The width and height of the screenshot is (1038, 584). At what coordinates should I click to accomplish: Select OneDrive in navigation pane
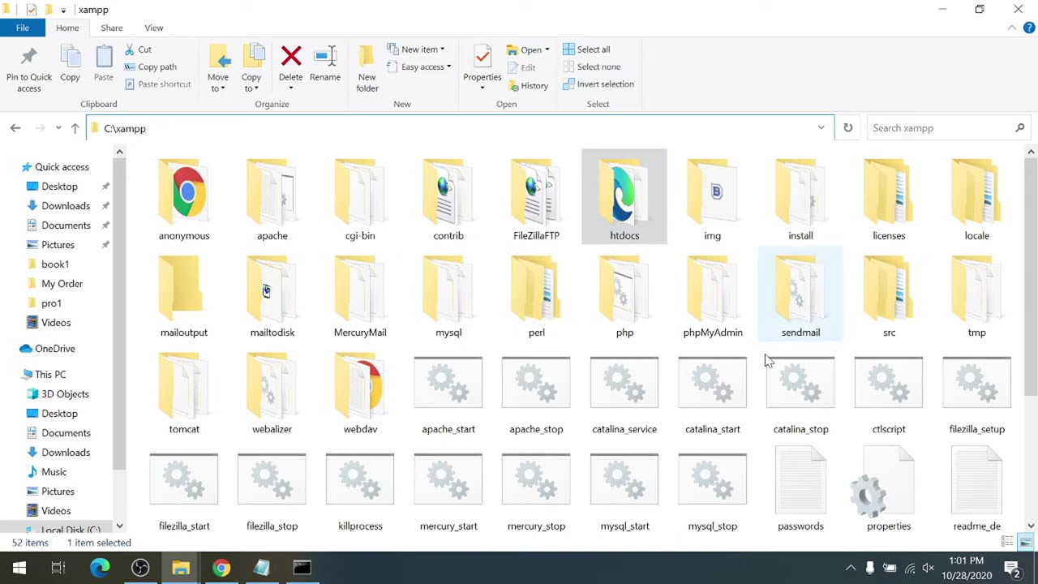(x=54, y=349)
